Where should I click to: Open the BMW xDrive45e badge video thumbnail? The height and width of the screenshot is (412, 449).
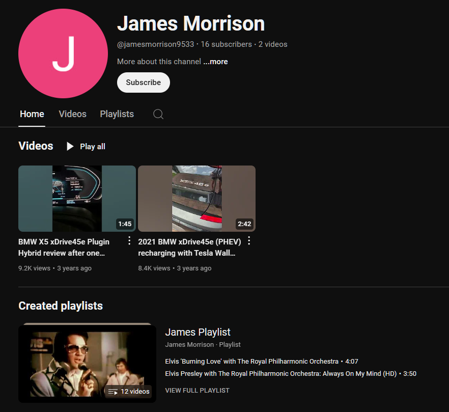pyautogui.click(x=197, y=199)
